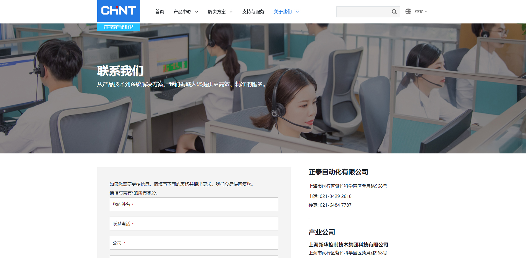The image size is (526, 258).
Task: Open 支持与服务 menu item
Action: 253,12
